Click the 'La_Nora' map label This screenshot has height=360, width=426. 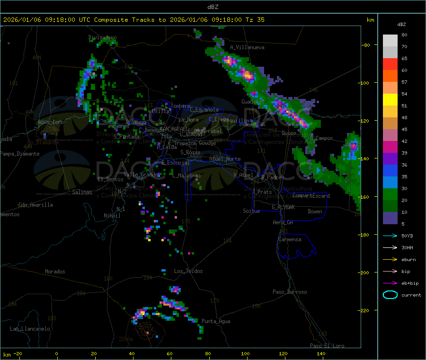(188, 120)
